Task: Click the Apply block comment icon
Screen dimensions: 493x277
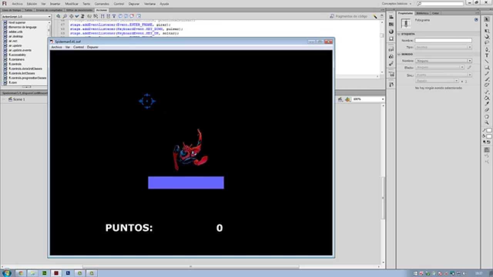Action: (121, 17)
